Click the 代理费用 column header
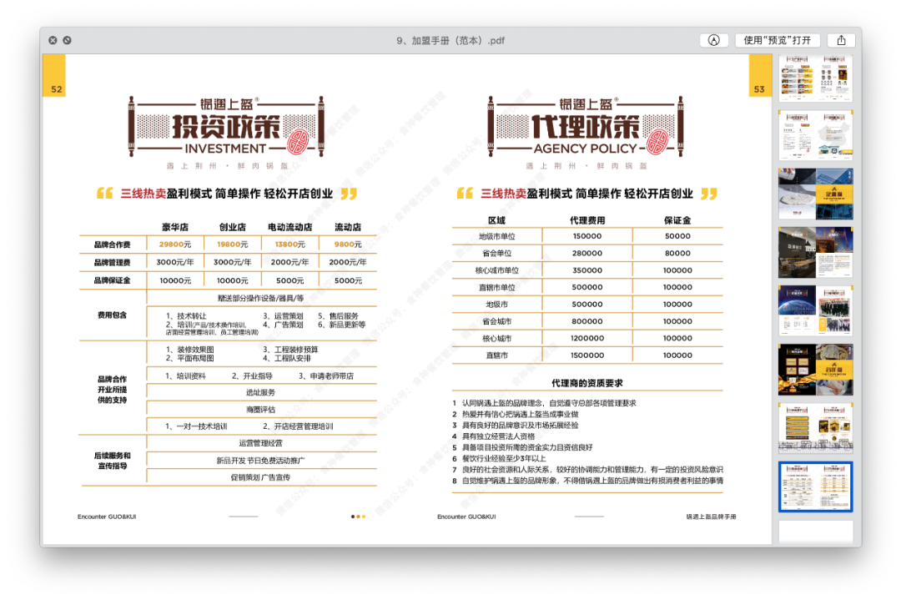901x600 pixels. [x=587, y=220]
